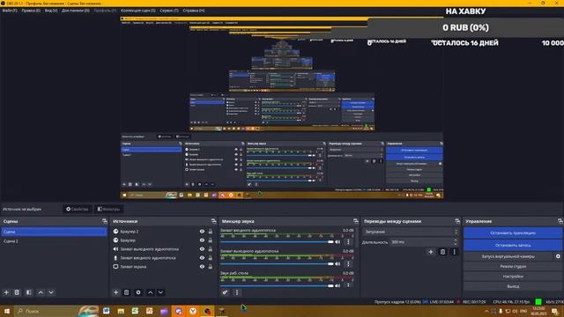Click the Выход button
The image size is (564, 317).
(513, 286)
